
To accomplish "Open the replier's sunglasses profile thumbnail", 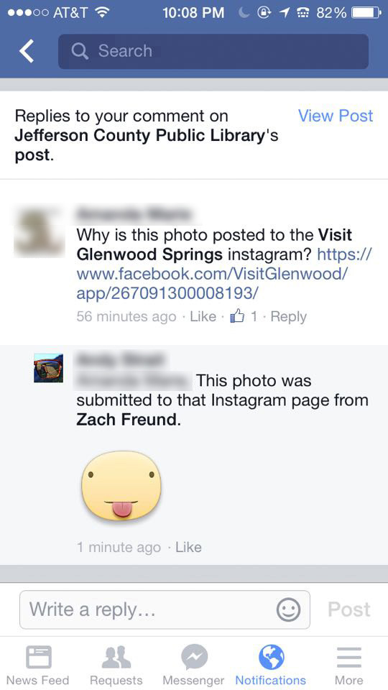I will [x=48, y=368].
